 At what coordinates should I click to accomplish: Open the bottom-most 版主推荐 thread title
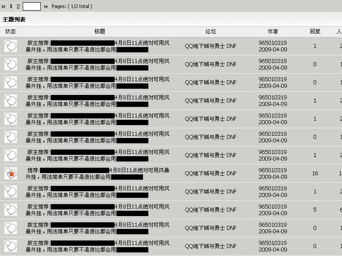coord(97,246)
